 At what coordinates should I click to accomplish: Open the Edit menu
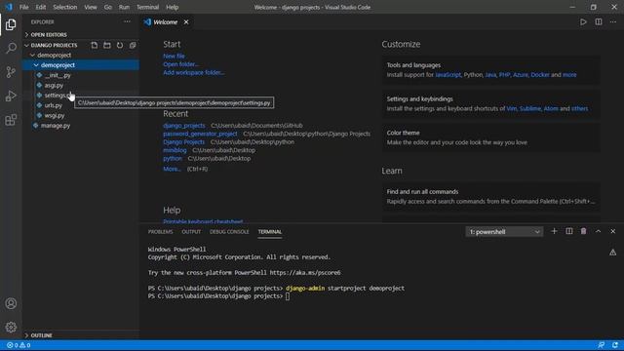pos(41,7)
